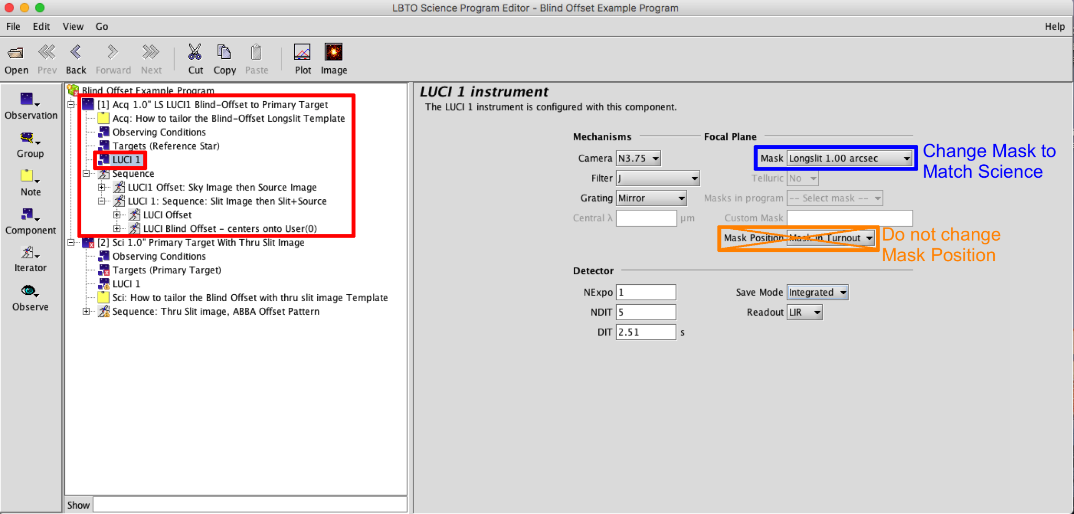Open the Edit menu
Viewport: 1074px width, 514px height.
pyautogui.click(x=41, y=26)
